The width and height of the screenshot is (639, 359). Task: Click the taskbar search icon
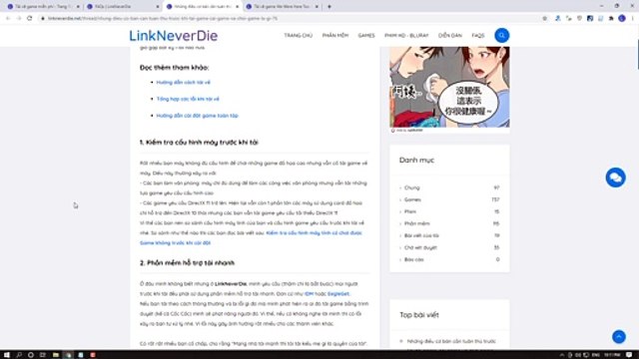(19, 355)
